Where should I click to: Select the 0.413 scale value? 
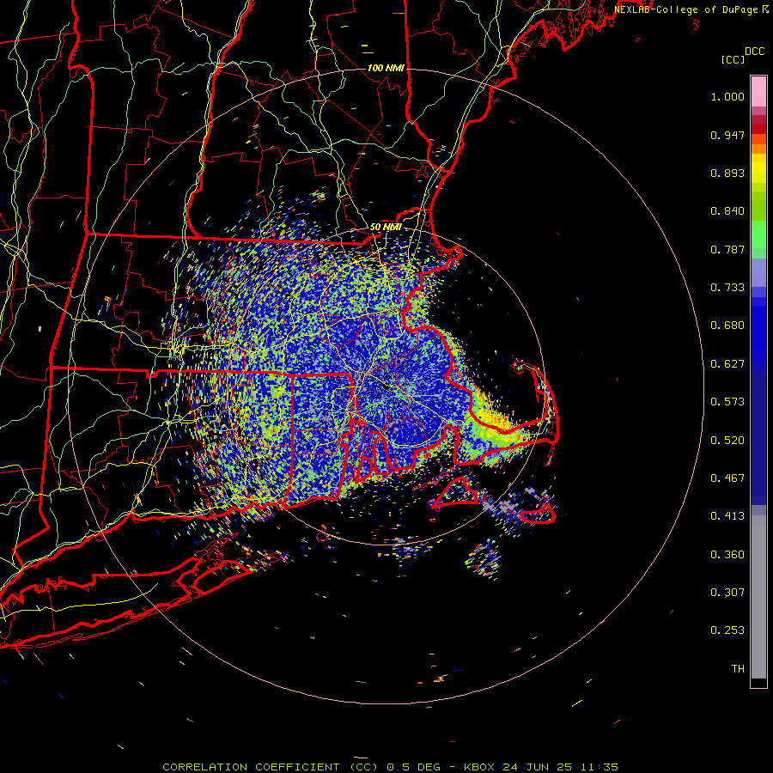(727, 516)
